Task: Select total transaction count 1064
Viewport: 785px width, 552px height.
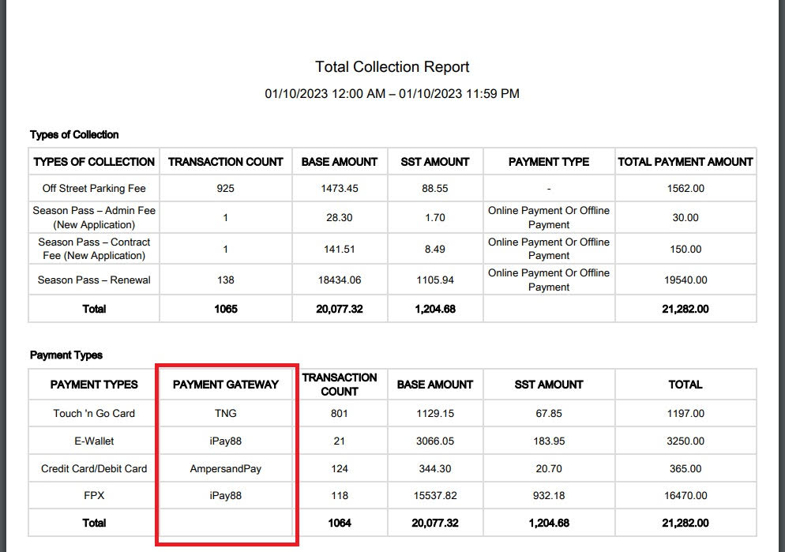Action: click(340, 523)
